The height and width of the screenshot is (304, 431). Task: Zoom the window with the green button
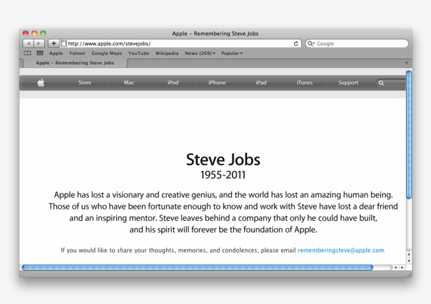[x=43, y=33]
